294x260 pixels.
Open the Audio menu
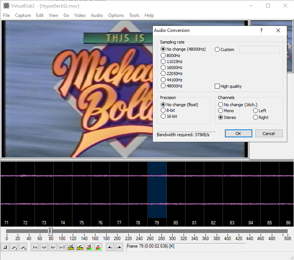coord(97,15)
